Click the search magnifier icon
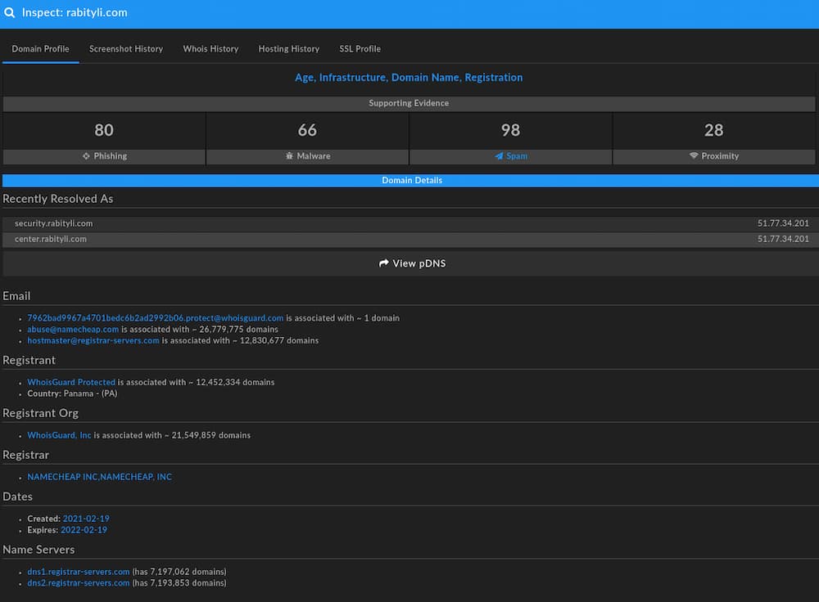The width and height of the screenshot is (819, 602). [9, 12]
